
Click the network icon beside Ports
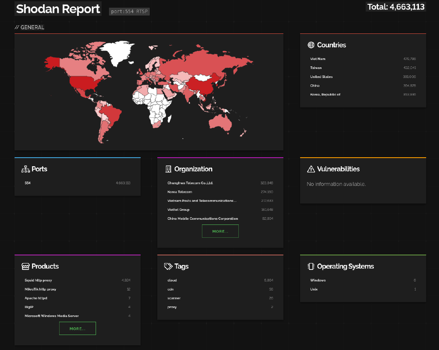coord(26,169)
